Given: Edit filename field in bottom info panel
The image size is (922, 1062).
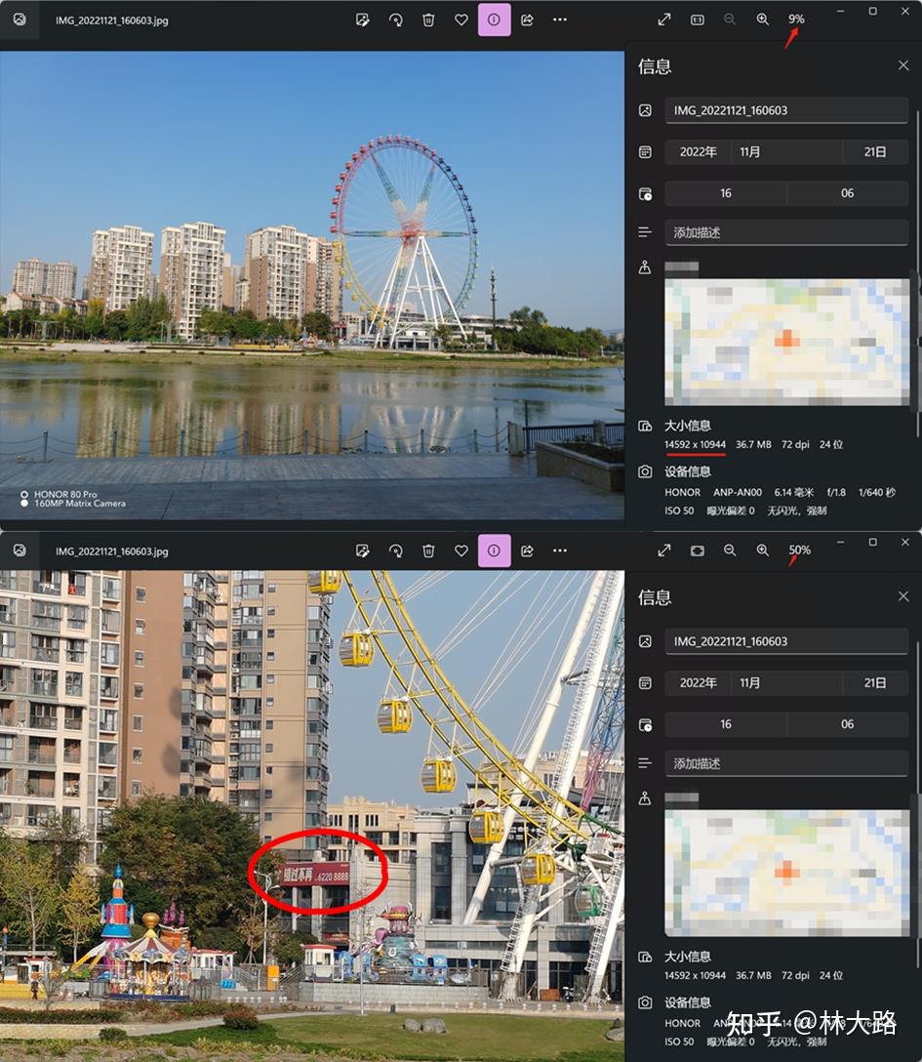Looking at the screenshot, I should point(786,641).
